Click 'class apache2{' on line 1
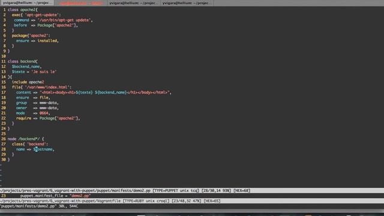This screenshot has width=384, height=216. point(23,10)
